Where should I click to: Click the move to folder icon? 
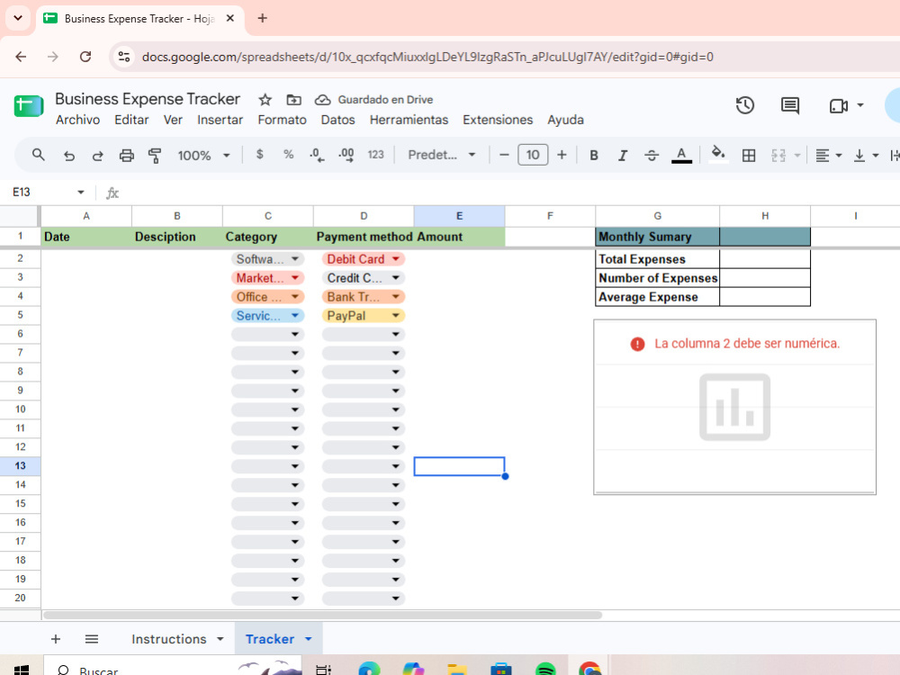[294, 100]
